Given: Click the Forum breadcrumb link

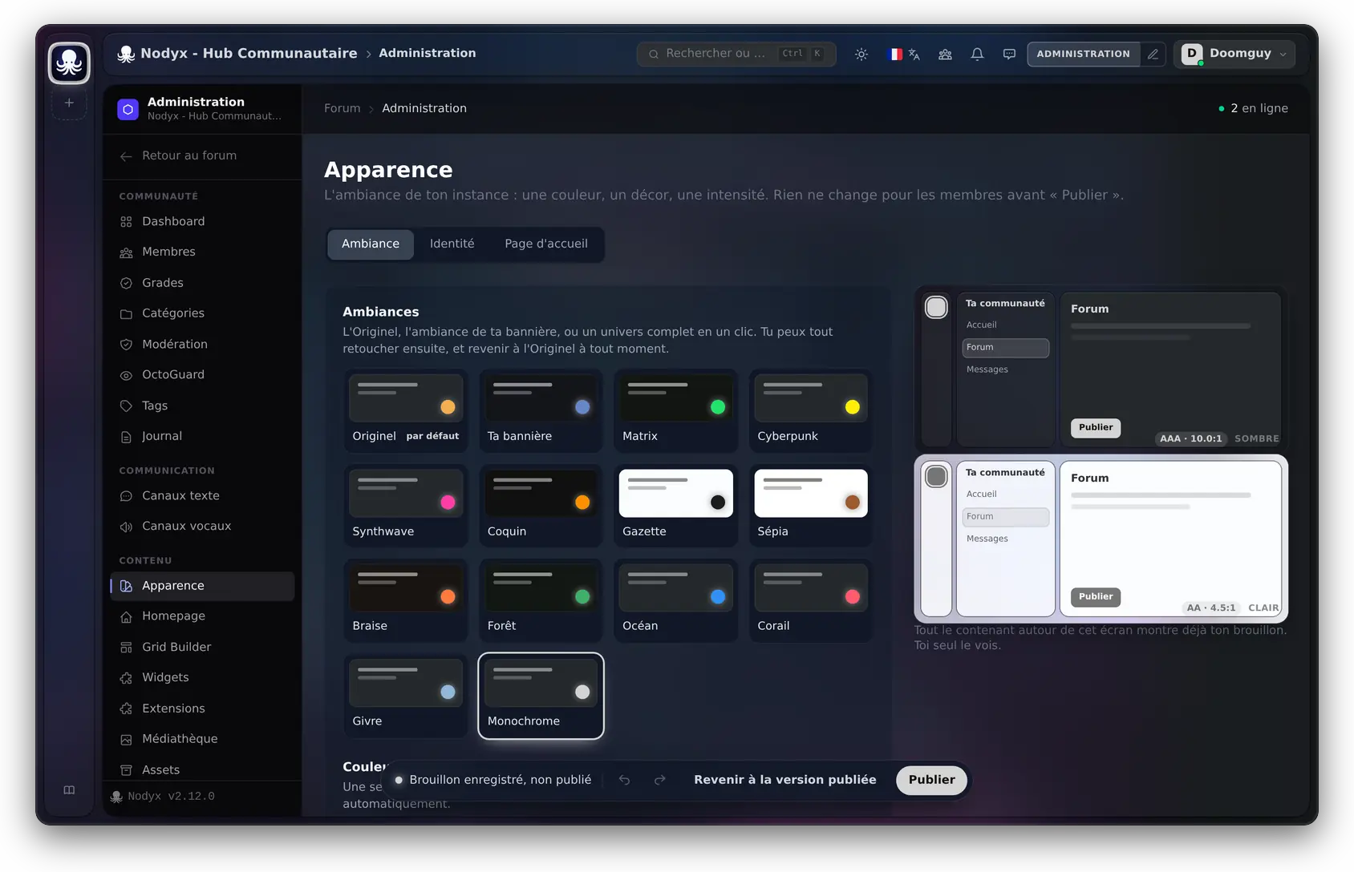Looking at the screenshot, I should [x=343, y=108].
